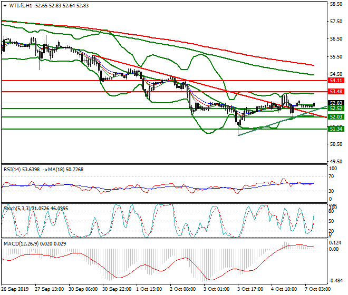Select the 50.50 price scale value

point(336,144)
